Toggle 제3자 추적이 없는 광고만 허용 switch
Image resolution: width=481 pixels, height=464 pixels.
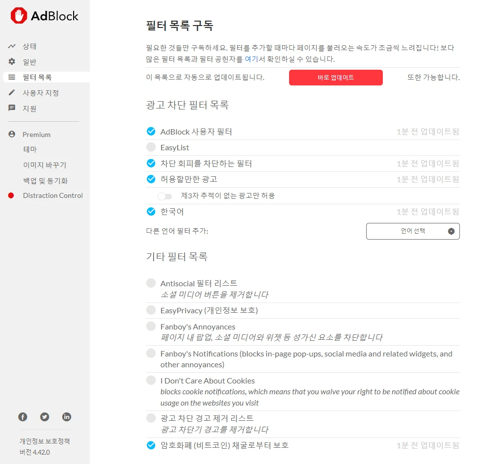pos(165,195)
